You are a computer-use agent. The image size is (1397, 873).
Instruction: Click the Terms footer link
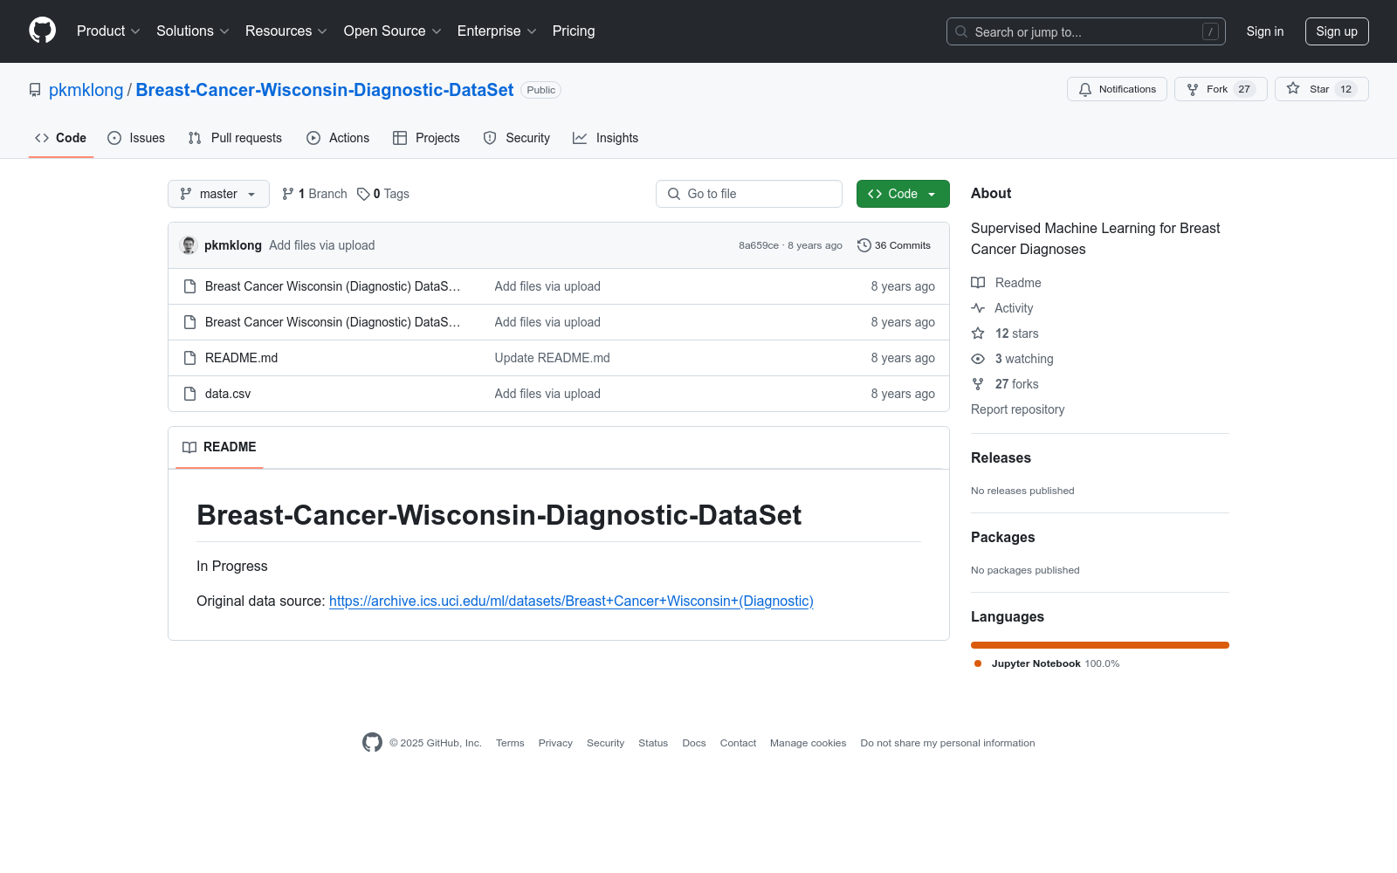pyautogui.click(x=510, y=743)
